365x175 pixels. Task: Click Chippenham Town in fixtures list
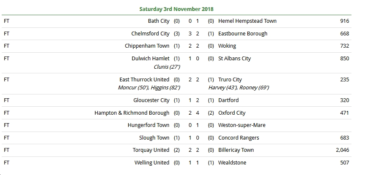(147, 46)
